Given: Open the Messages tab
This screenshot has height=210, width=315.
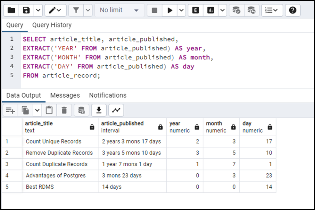Looking at the screenshot, I should tap(65, 95).
